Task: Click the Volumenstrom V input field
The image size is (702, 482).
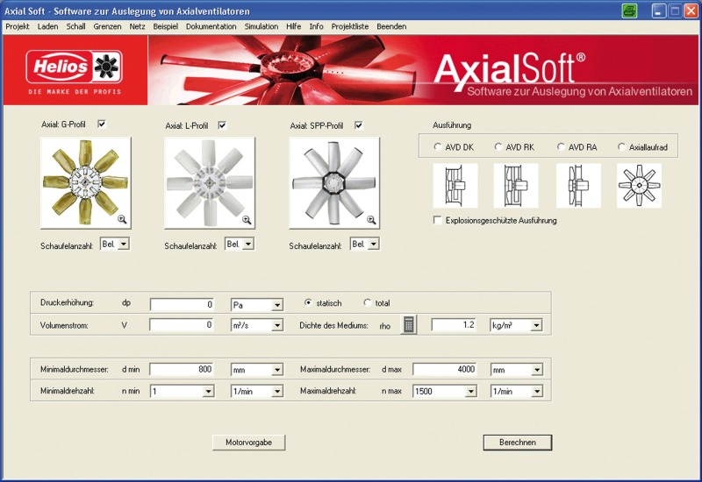Action: click(x=182, y=325)
